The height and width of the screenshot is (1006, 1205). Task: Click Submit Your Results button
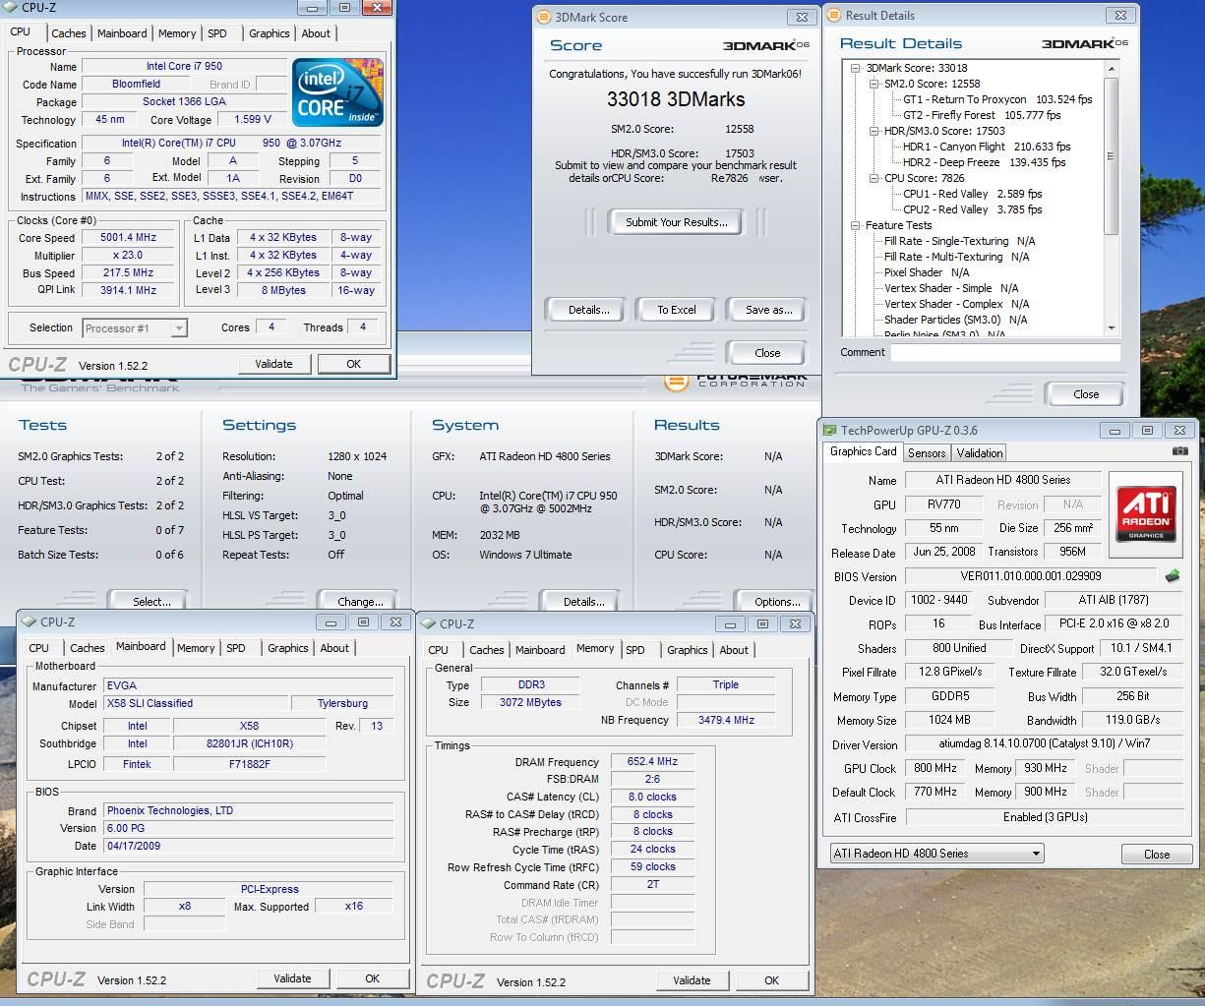pos(677,222)
